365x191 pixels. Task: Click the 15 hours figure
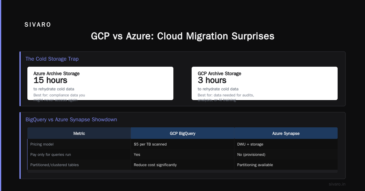click(x=50, y=80)
